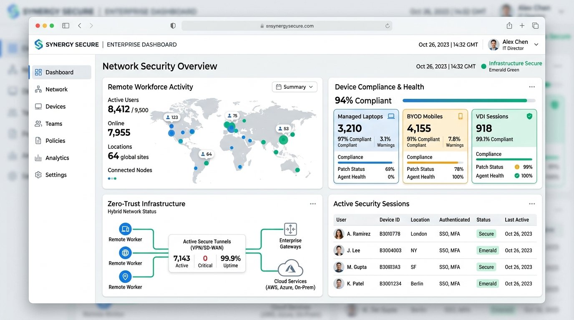Image resolution: width=574 pixels, height=320 pixels.
Task: Open Device Compliance & Health more options
Action: [532, 87]
